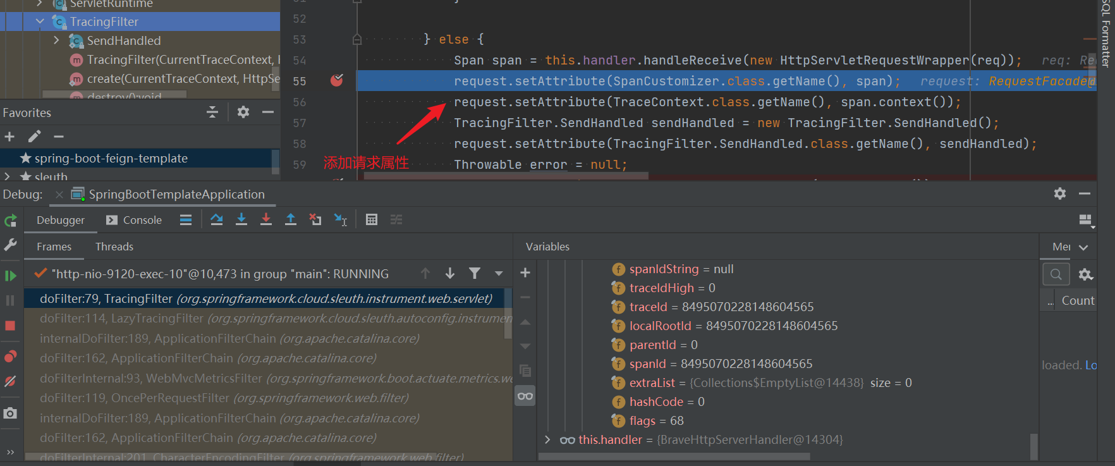Select the SpringBootTemplateApplication debug tab
This screenshot has width=1115, height=466.
pos(168,194)
